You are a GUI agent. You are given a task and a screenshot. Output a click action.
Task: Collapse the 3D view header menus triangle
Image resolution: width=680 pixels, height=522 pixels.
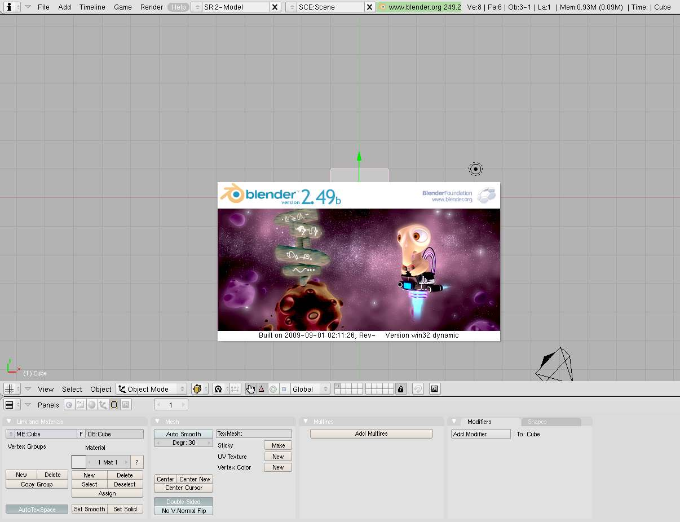(x=28, y=389)
